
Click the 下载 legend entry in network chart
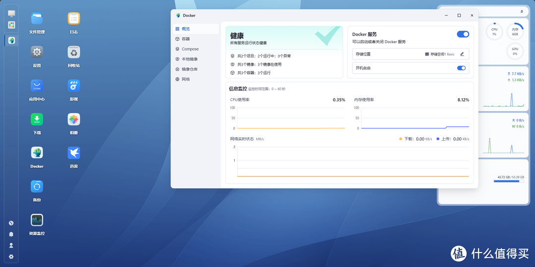pos(416,139)
